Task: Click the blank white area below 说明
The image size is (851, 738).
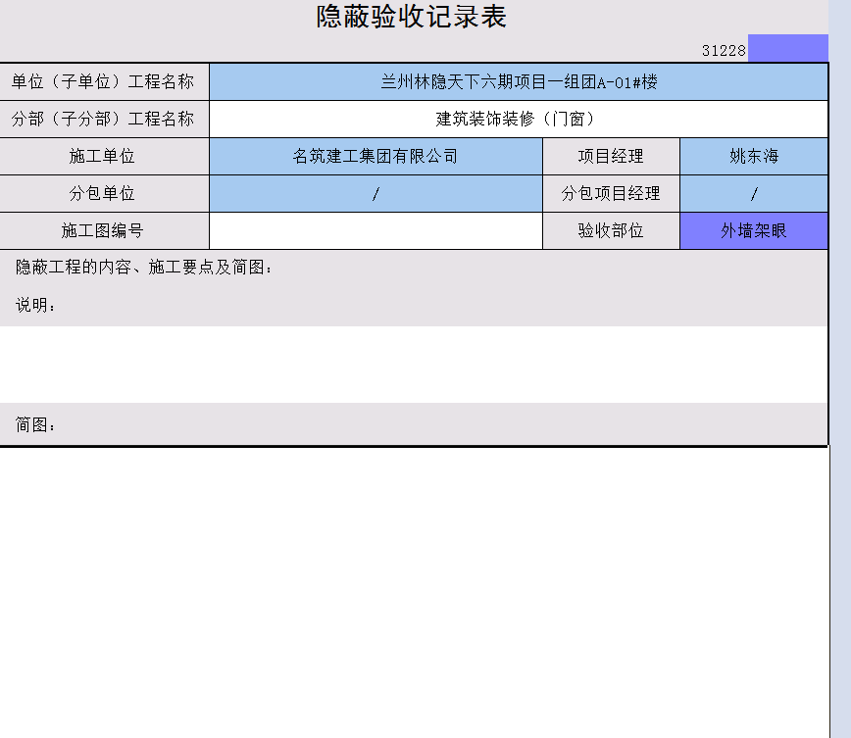Action: coord(412,364)
